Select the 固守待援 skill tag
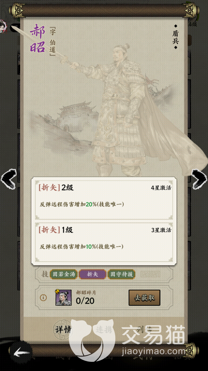The width and height of the screenshot is (208, 371). 121,274
